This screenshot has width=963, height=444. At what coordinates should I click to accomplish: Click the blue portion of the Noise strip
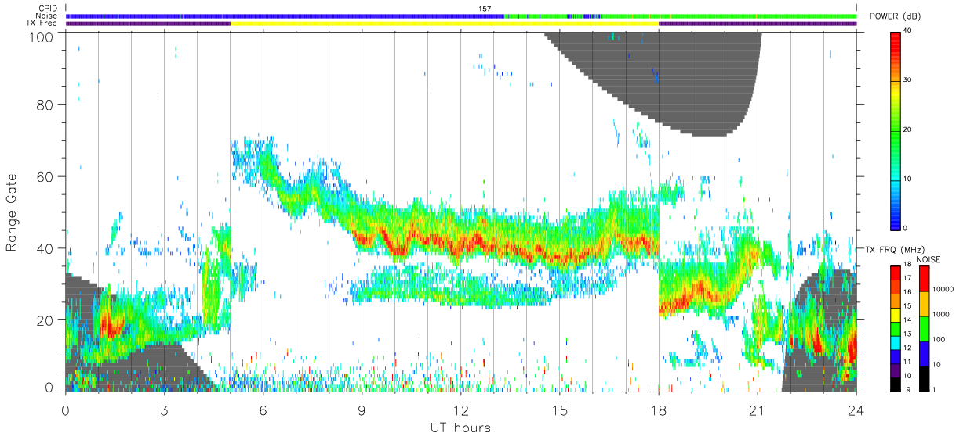point(285,16)
